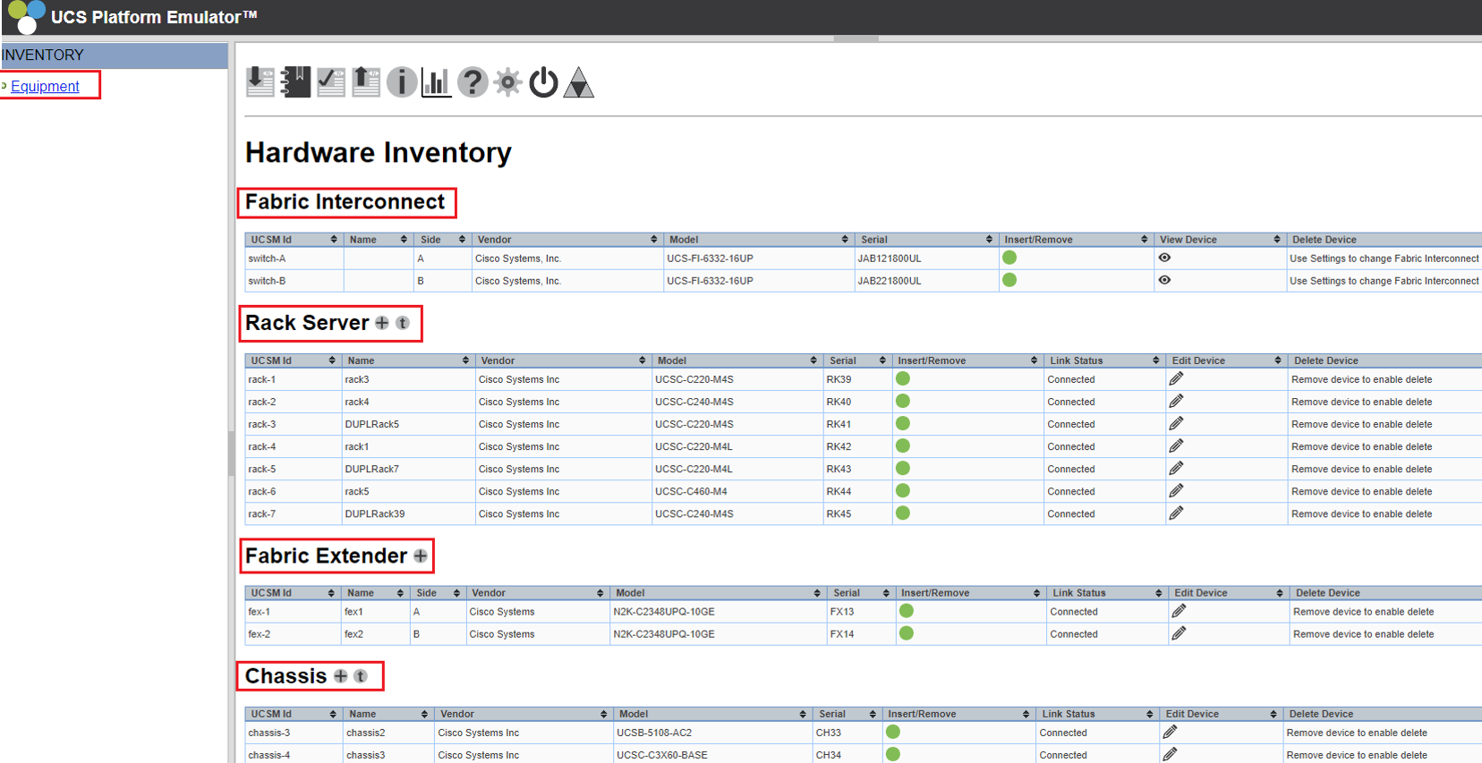Click model UCSC-C460-M4 in rack-6 row

click(x=691, y=491)
